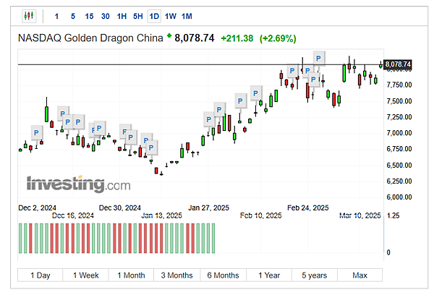Click the Dec 30, 2024 date label
This screenshot has width=434, height=300.
point(120,207)
